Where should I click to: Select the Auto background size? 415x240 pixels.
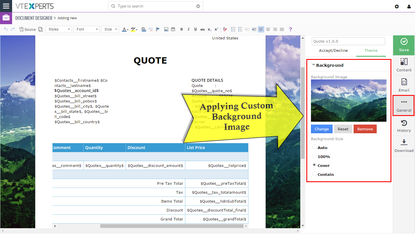(314, 147)
